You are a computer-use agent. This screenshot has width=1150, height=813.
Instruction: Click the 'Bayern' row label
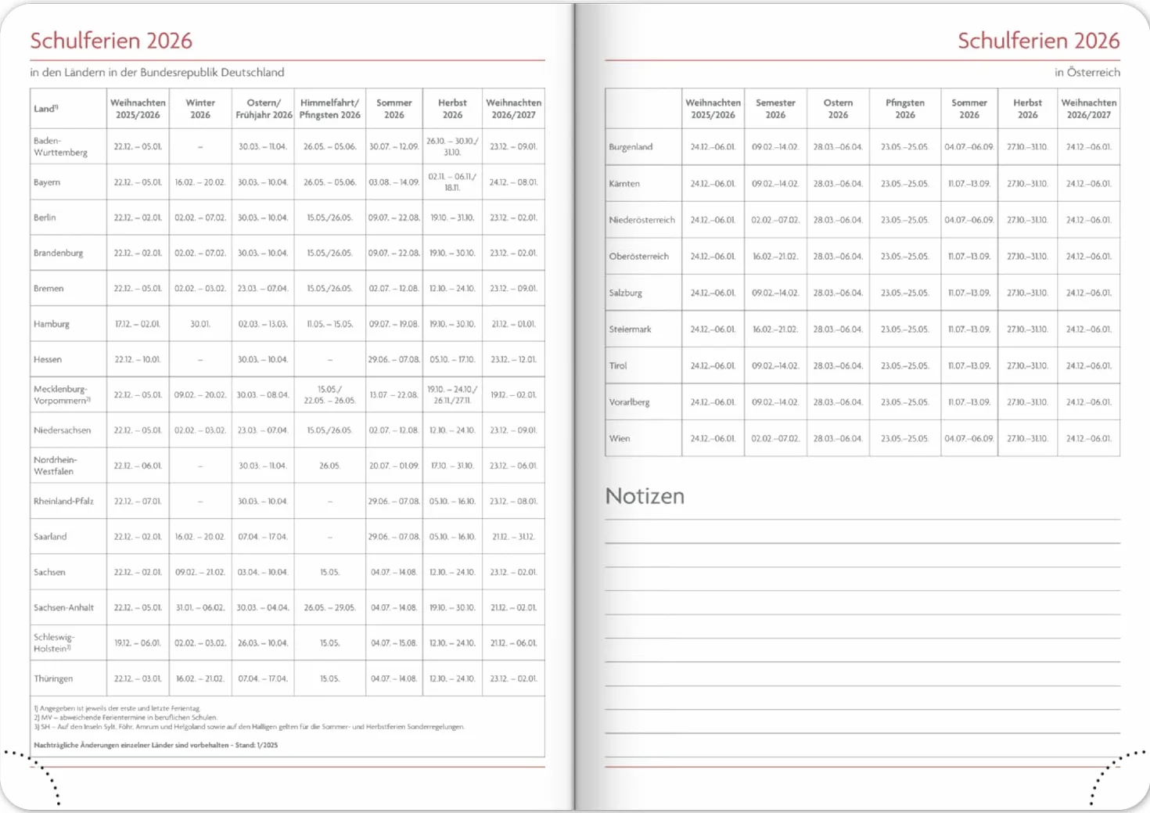47,182
